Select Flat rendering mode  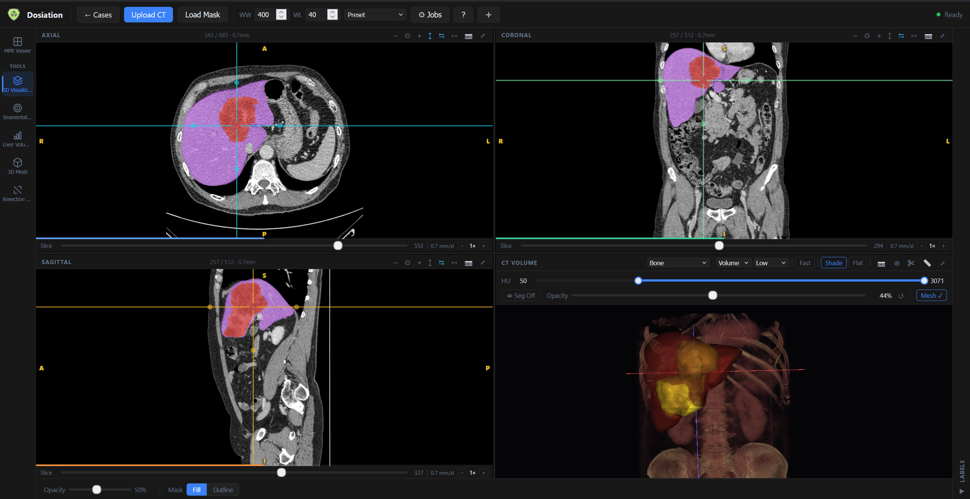pyautogui.click(x=858, y=263)
